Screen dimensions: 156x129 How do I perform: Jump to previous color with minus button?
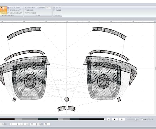coord(33,124)
